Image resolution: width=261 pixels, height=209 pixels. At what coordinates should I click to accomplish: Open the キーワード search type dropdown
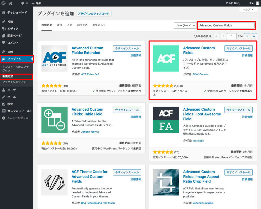tap(185, 26)
